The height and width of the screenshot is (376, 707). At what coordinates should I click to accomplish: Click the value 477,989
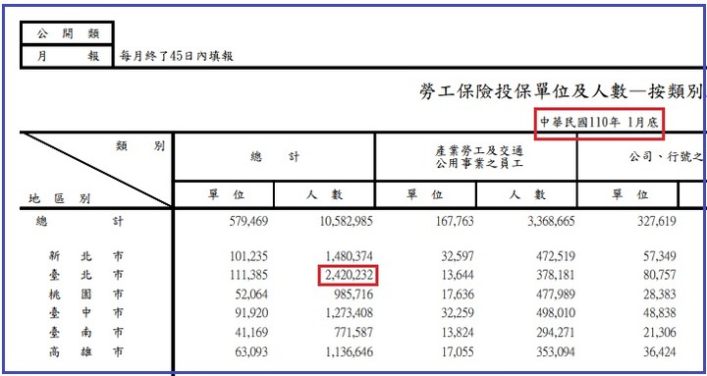pyautogui.click(x=556, y=295)
